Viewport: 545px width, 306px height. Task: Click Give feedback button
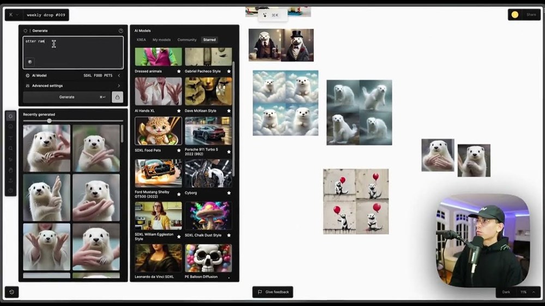pos(273,292)
